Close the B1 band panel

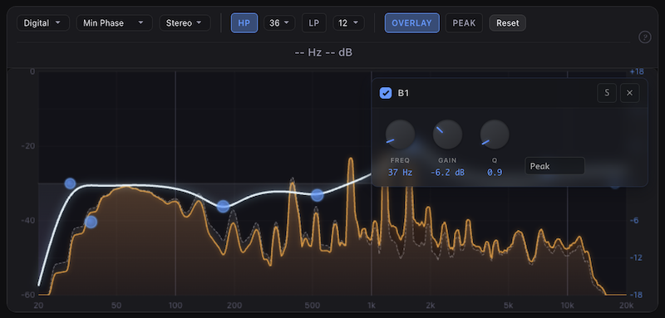click(629, 93)
